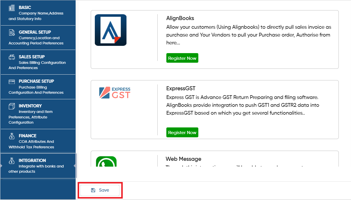Switch to the General Setup section
351x200 pixels.
[x=38, y=37]
